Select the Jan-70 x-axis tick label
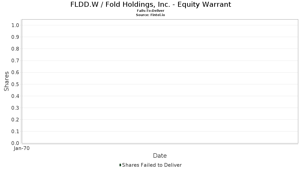The width and height of the screenshot is (301, 169). [22, 148]
